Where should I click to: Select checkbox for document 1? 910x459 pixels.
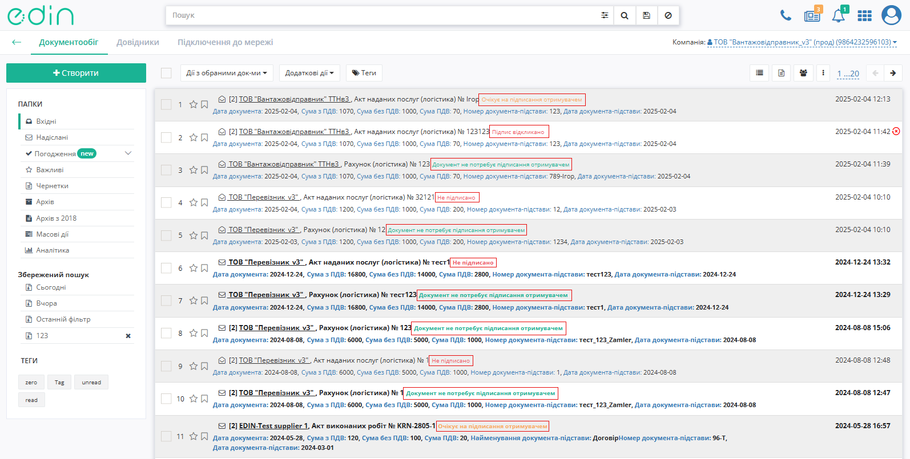(166, 105)
